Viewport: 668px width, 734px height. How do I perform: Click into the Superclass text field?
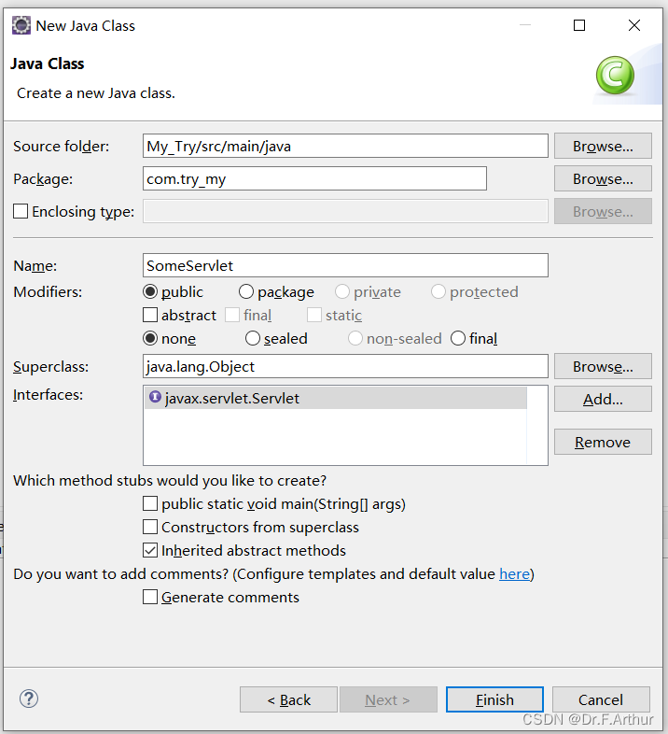click(345, 366)
